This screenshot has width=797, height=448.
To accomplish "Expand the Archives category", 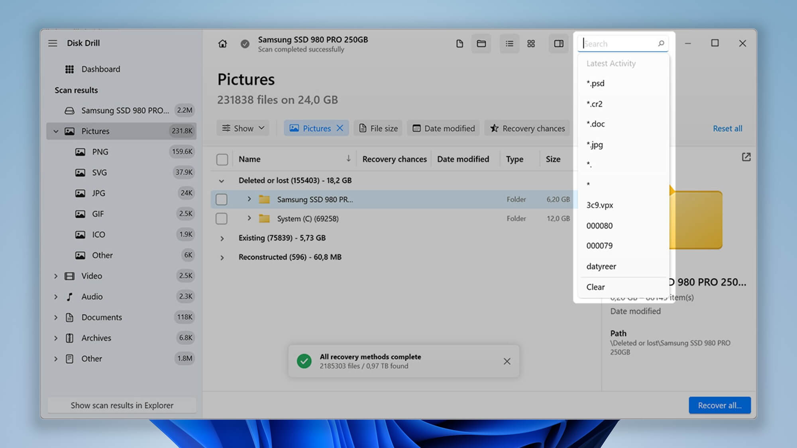I will 56,338.
